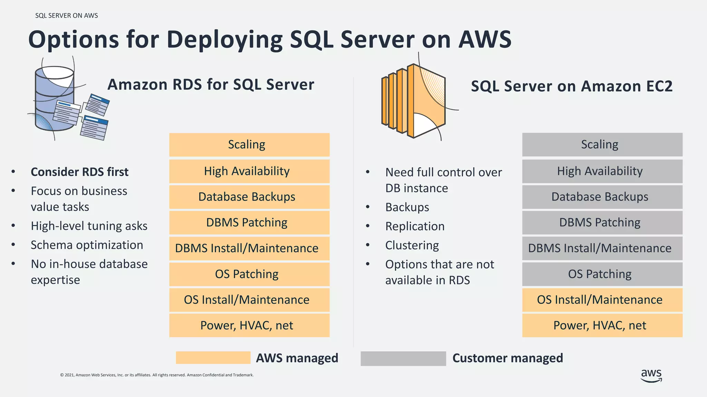Click OS Install/Maintenance box under RDS
Viewport: 707px width, 397px height.
coord(249,300)
